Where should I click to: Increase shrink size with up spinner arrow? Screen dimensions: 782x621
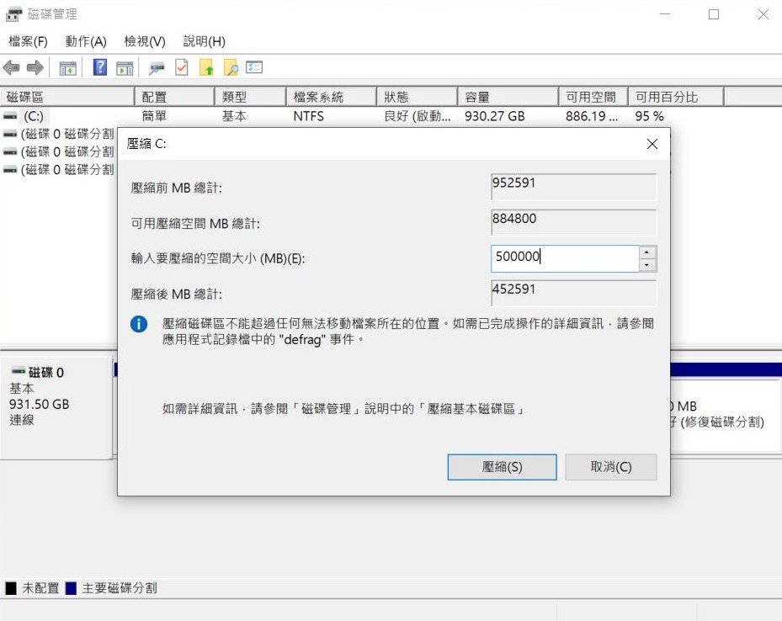[646, 252]
